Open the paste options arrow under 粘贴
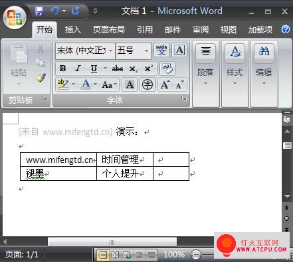This screenshot has width=293, height=262. click(19, 84)
